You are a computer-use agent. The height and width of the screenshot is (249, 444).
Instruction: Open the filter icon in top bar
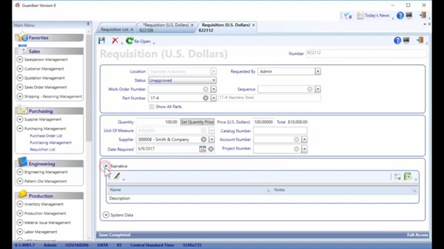click(348, 15)
